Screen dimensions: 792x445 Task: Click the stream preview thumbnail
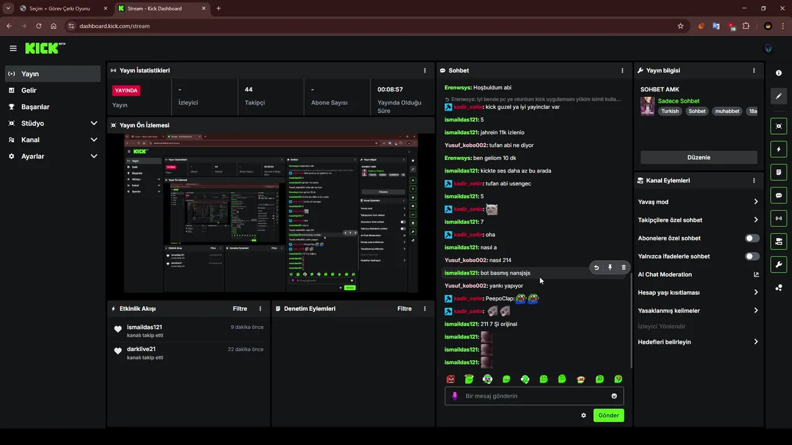coord(270,213)
